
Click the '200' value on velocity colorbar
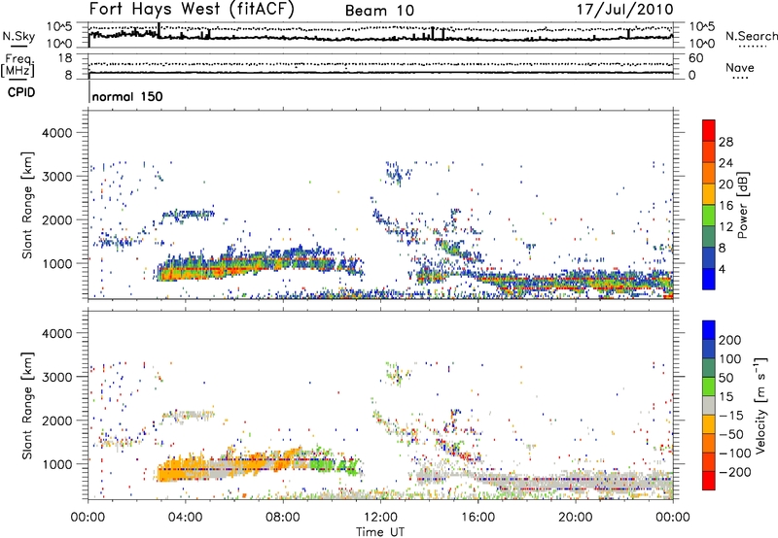click(730, 340)
